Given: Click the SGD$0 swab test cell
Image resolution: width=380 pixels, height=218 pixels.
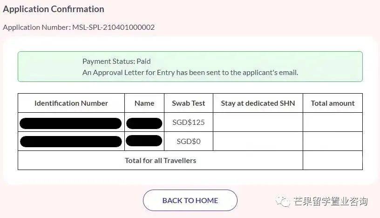Looking at the screenshot, I should (189, 141).
